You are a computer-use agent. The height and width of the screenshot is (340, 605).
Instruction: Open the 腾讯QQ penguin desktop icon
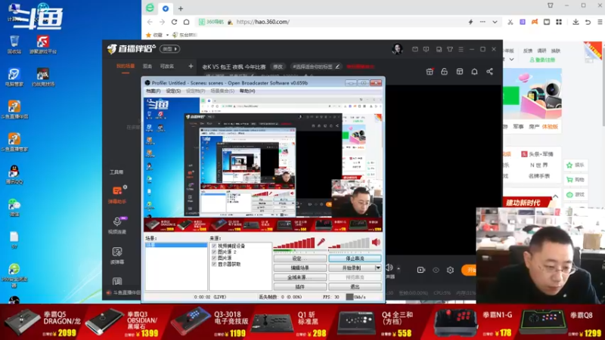coord(14,175)
